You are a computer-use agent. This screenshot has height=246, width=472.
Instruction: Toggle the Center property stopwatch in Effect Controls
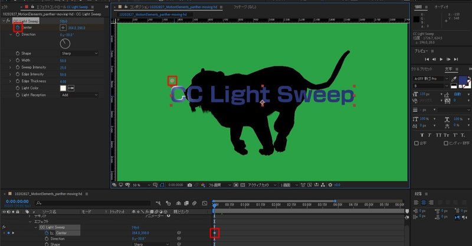[x=18, y=27]
